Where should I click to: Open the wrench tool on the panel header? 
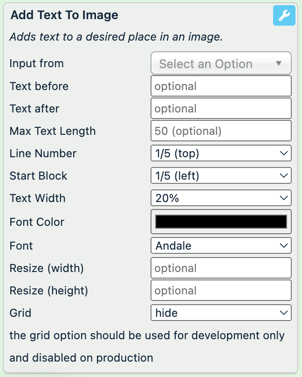point(284,15)
